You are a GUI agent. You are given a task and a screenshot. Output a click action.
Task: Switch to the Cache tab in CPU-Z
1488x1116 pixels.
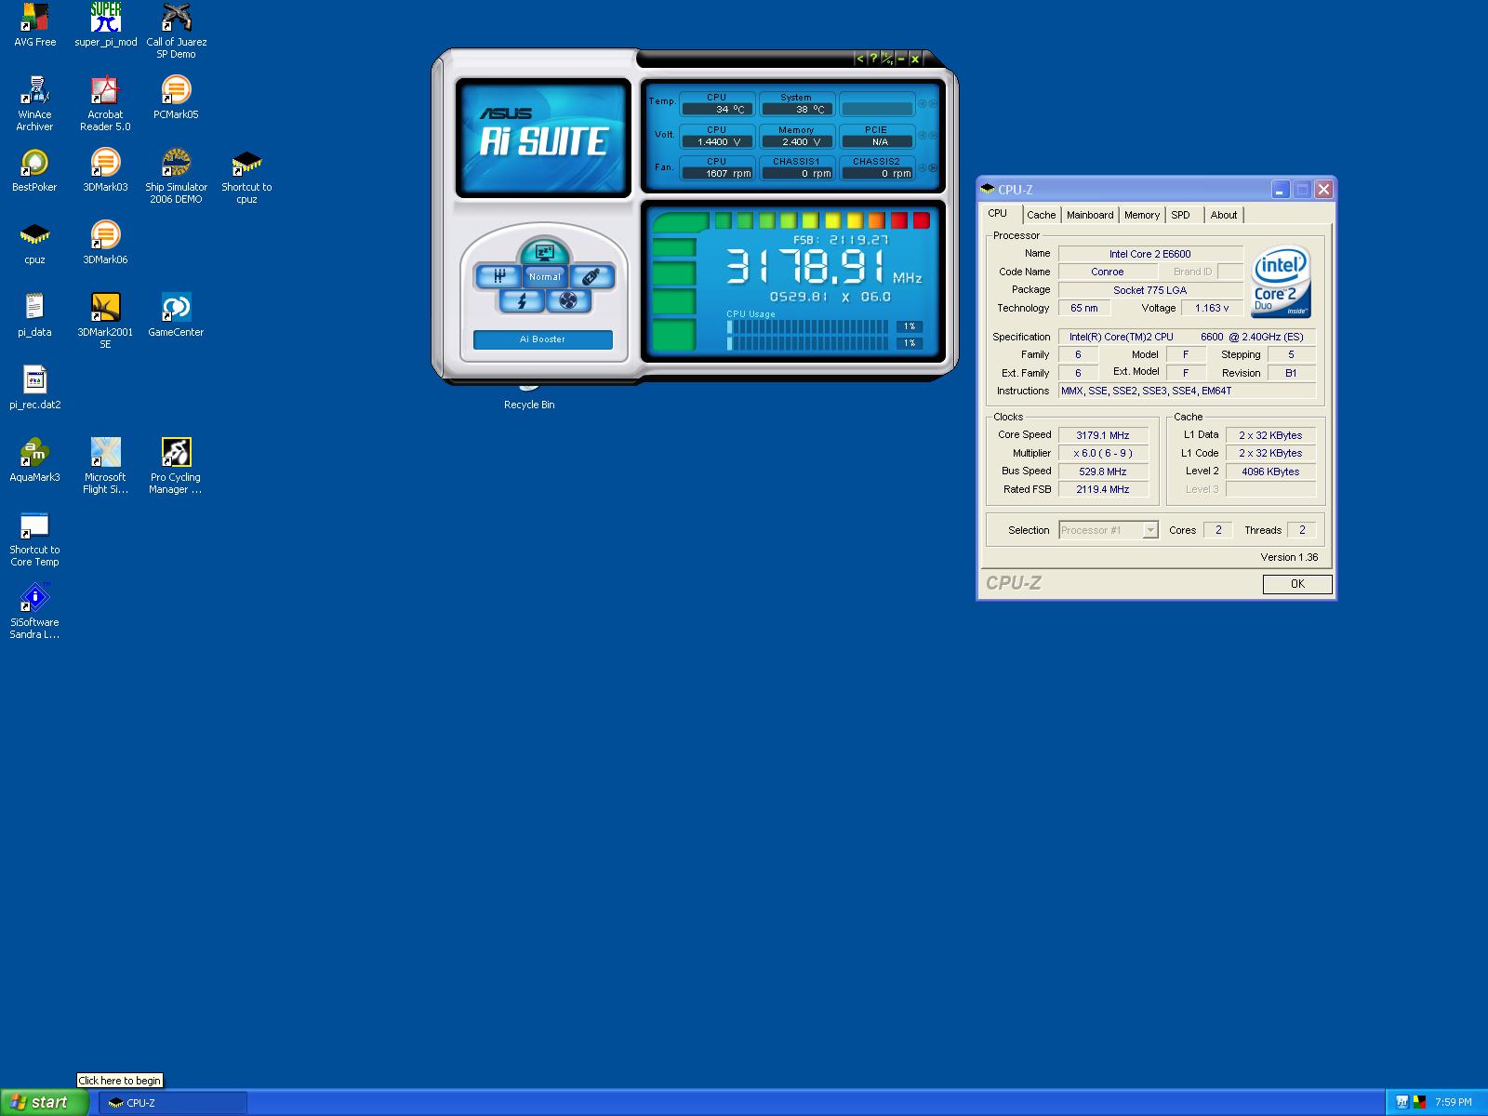click(x=1041, y=215)
